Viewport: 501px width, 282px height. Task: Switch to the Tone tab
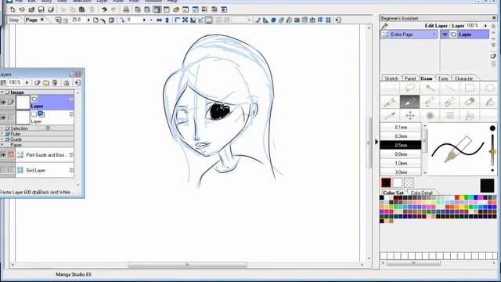pyautogui.click(x=443, y=78)
